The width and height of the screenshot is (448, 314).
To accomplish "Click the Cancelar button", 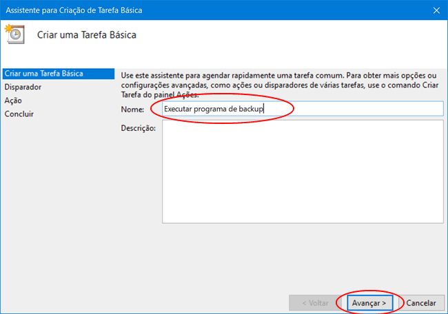I will pos(420,302).
